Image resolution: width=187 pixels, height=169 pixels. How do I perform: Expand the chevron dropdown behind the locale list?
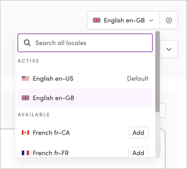(x=169, y=49)
